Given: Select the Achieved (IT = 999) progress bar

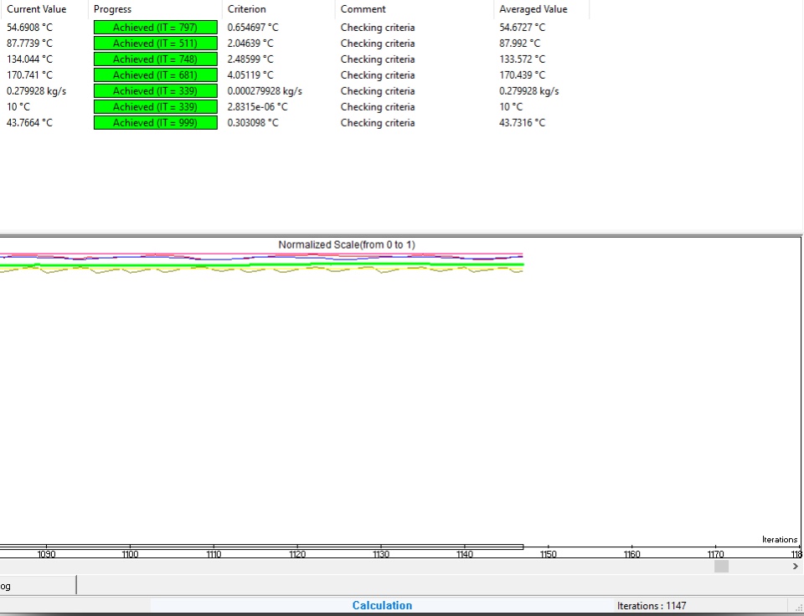Looking at the screenshot, I should [x=156, y=122].
